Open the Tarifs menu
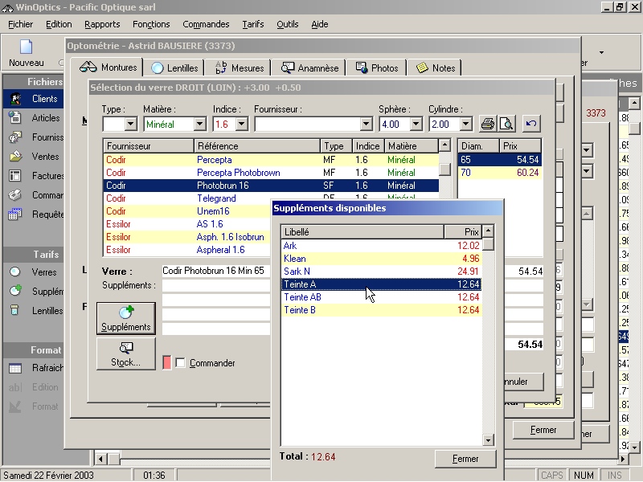The height and width of the screenshot is (482, 643). (x=252, y=24)
